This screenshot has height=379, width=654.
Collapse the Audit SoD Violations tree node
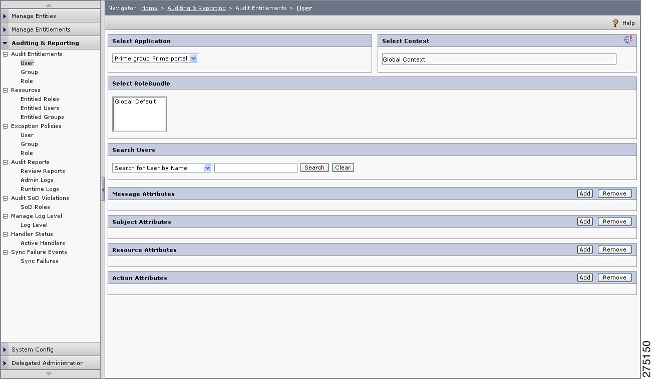pyautogui.click(x=6, y=198)
